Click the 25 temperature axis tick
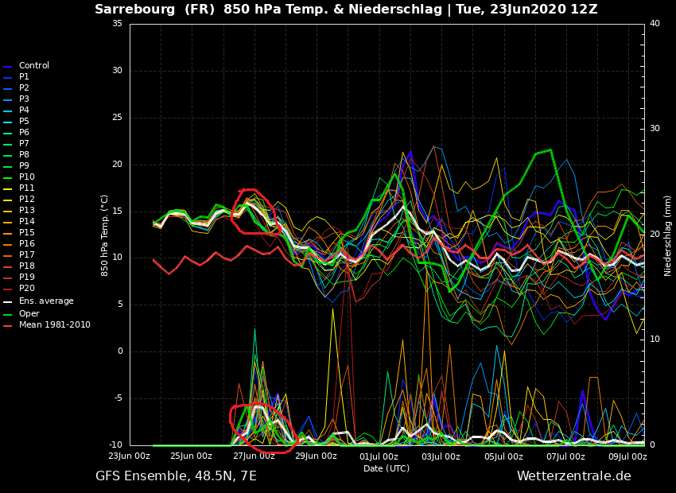The image size is (676, 493). (x=117, y=117)
